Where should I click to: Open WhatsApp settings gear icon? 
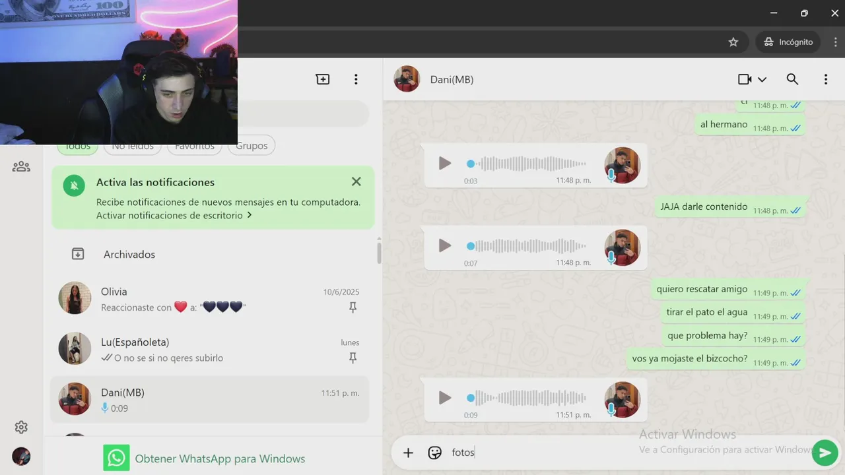tap(21, 427)
